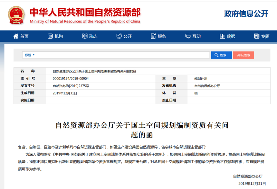Click the edit-form icon beside 服务
The width and height of the screenshot is (277, 189).
tap(153, 36)
